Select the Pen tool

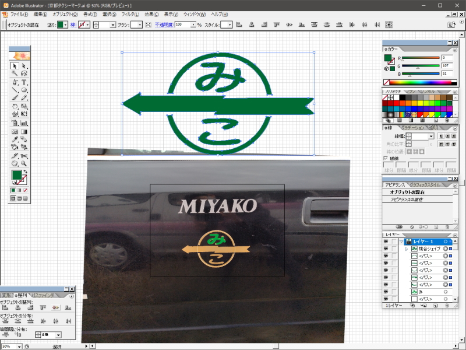tap(15, 82)
